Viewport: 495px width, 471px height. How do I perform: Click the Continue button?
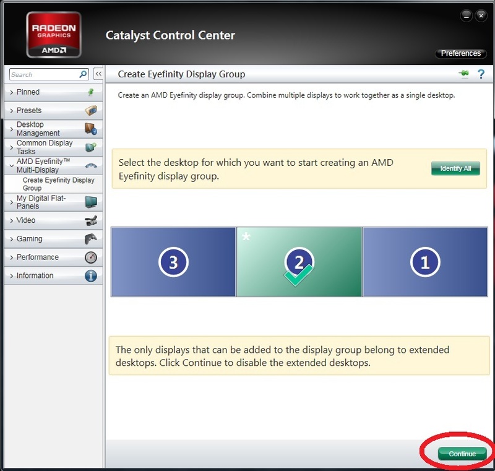pos(462,454)
